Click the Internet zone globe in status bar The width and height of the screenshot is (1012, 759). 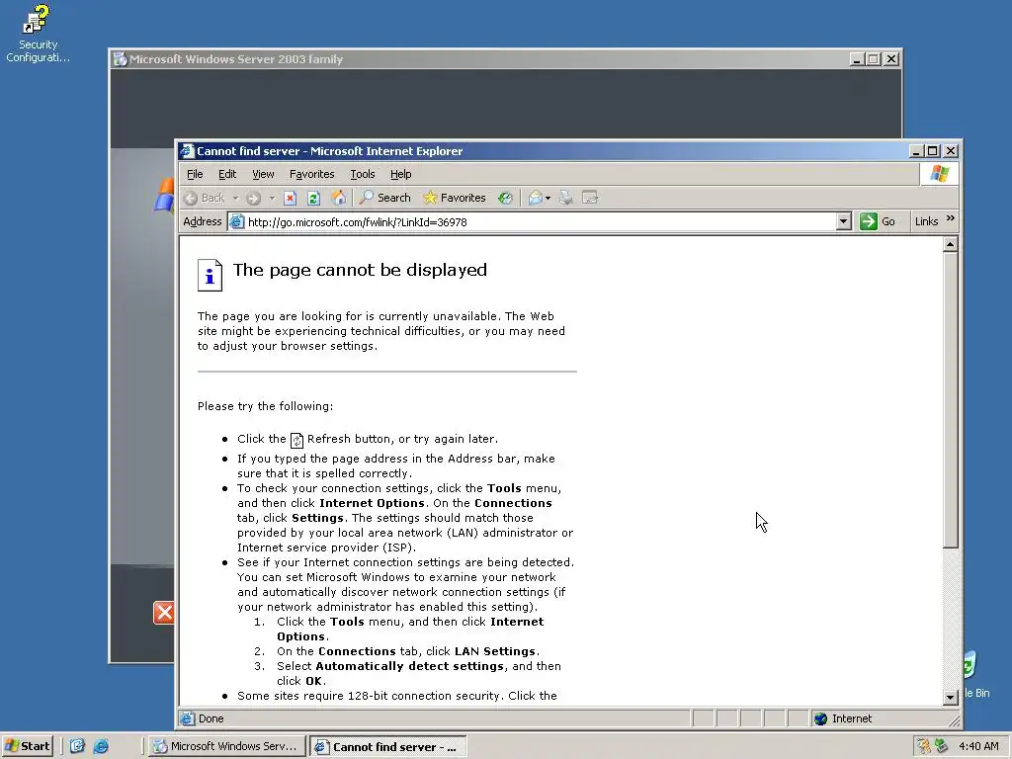coord(821,719)
